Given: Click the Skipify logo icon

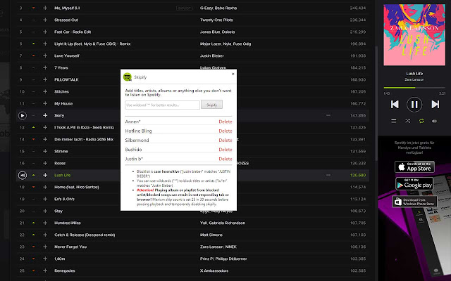Looking at the screenshot, I should tap(128, 77).
